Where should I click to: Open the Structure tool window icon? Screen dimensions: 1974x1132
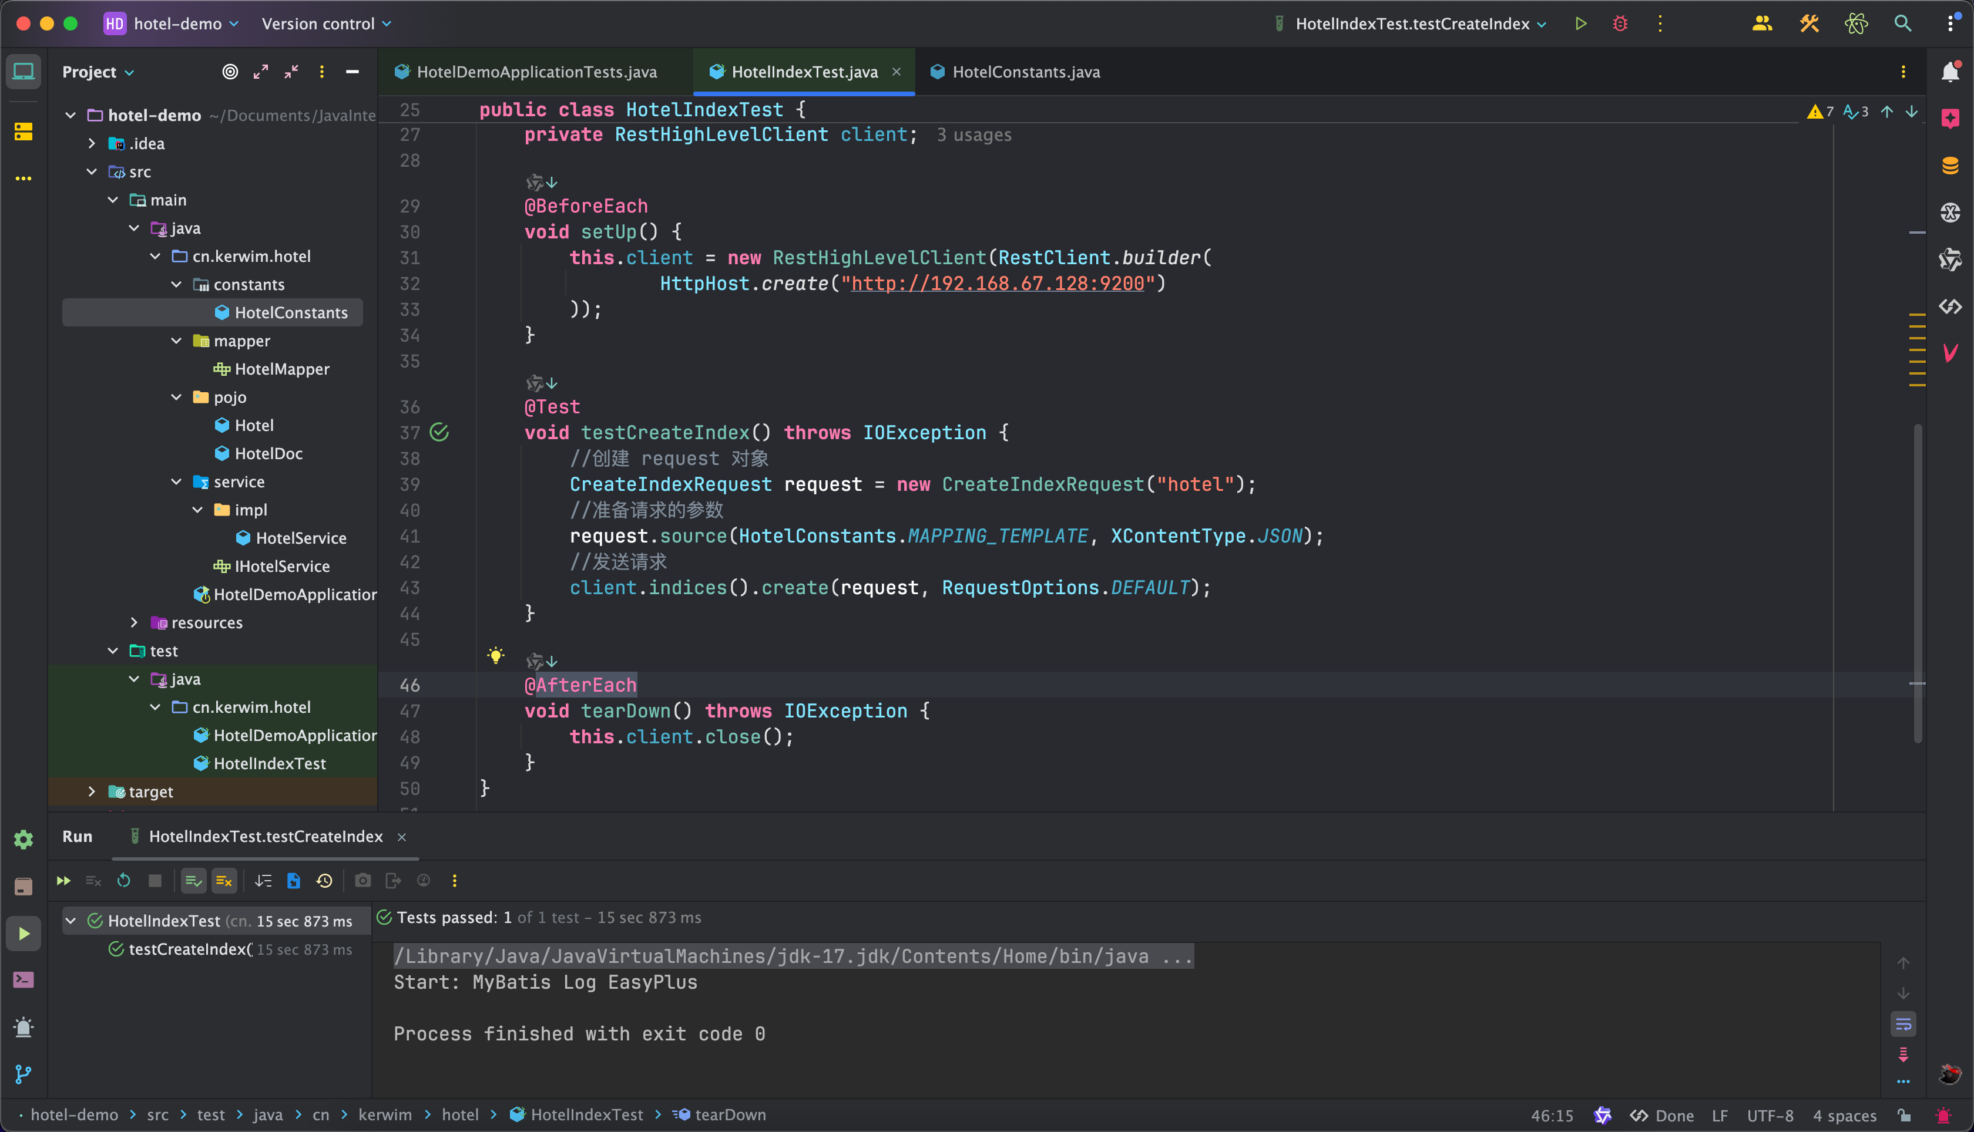tap(23, 132)
